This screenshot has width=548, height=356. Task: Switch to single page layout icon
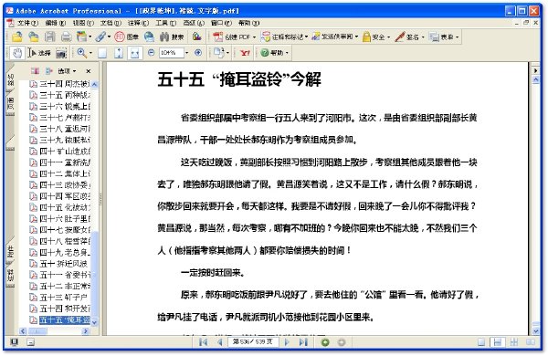[481, 342]
